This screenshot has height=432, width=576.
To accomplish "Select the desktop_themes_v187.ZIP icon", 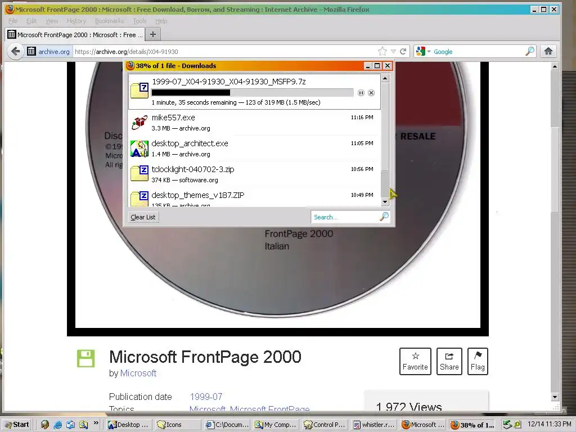I will click(x=139, y=199).
